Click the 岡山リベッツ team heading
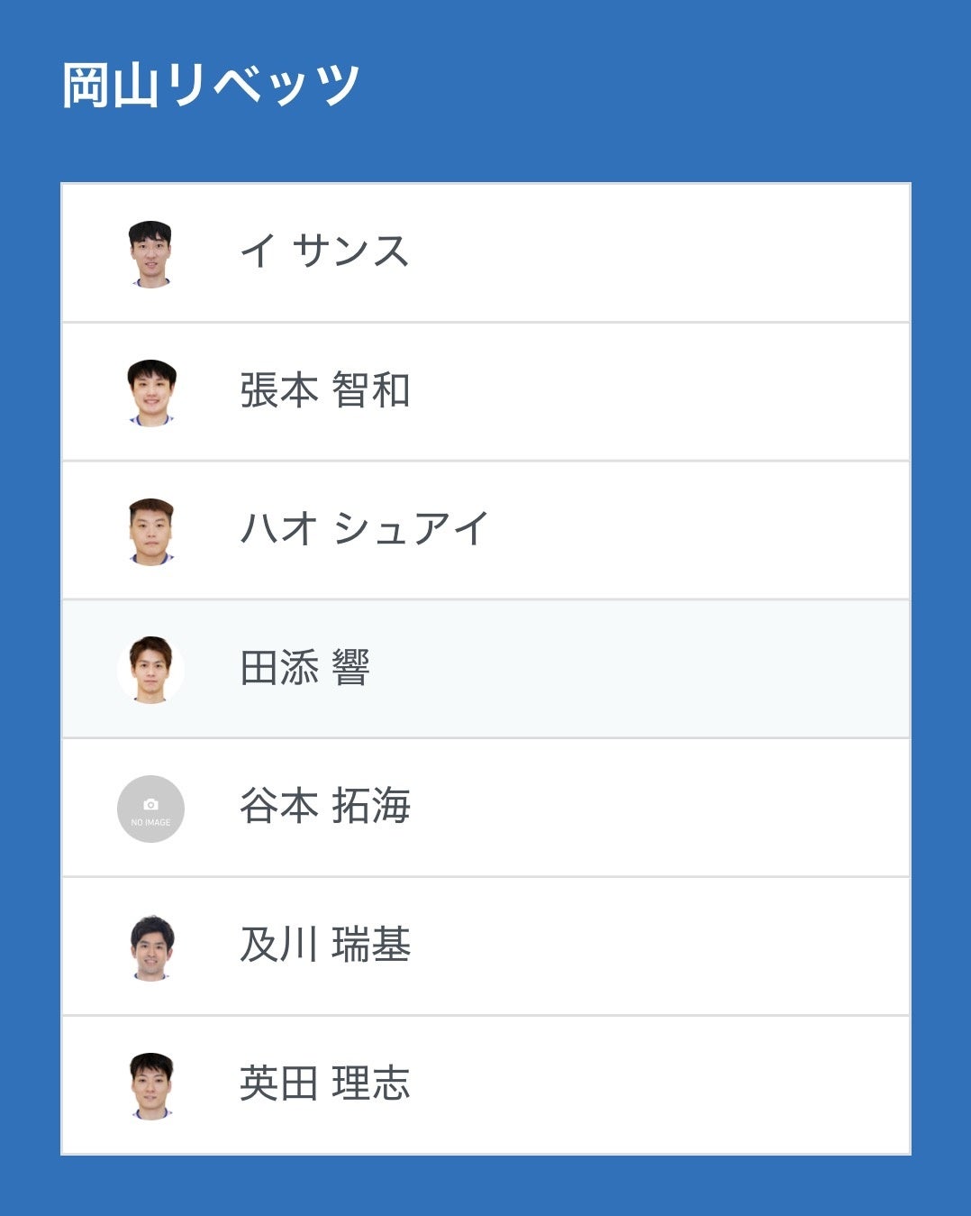This screenshot has width=971, height=1216. click(211, 87)
